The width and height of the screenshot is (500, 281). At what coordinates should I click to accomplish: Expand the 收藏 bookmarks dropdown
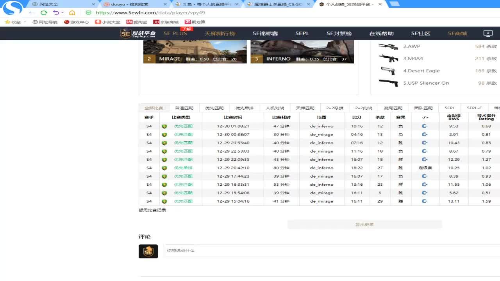tap(25, 22)
